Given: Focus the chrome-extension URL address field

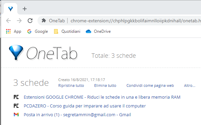Looking at the screenshot, I should pyautogui.click(x=135, y=21).
